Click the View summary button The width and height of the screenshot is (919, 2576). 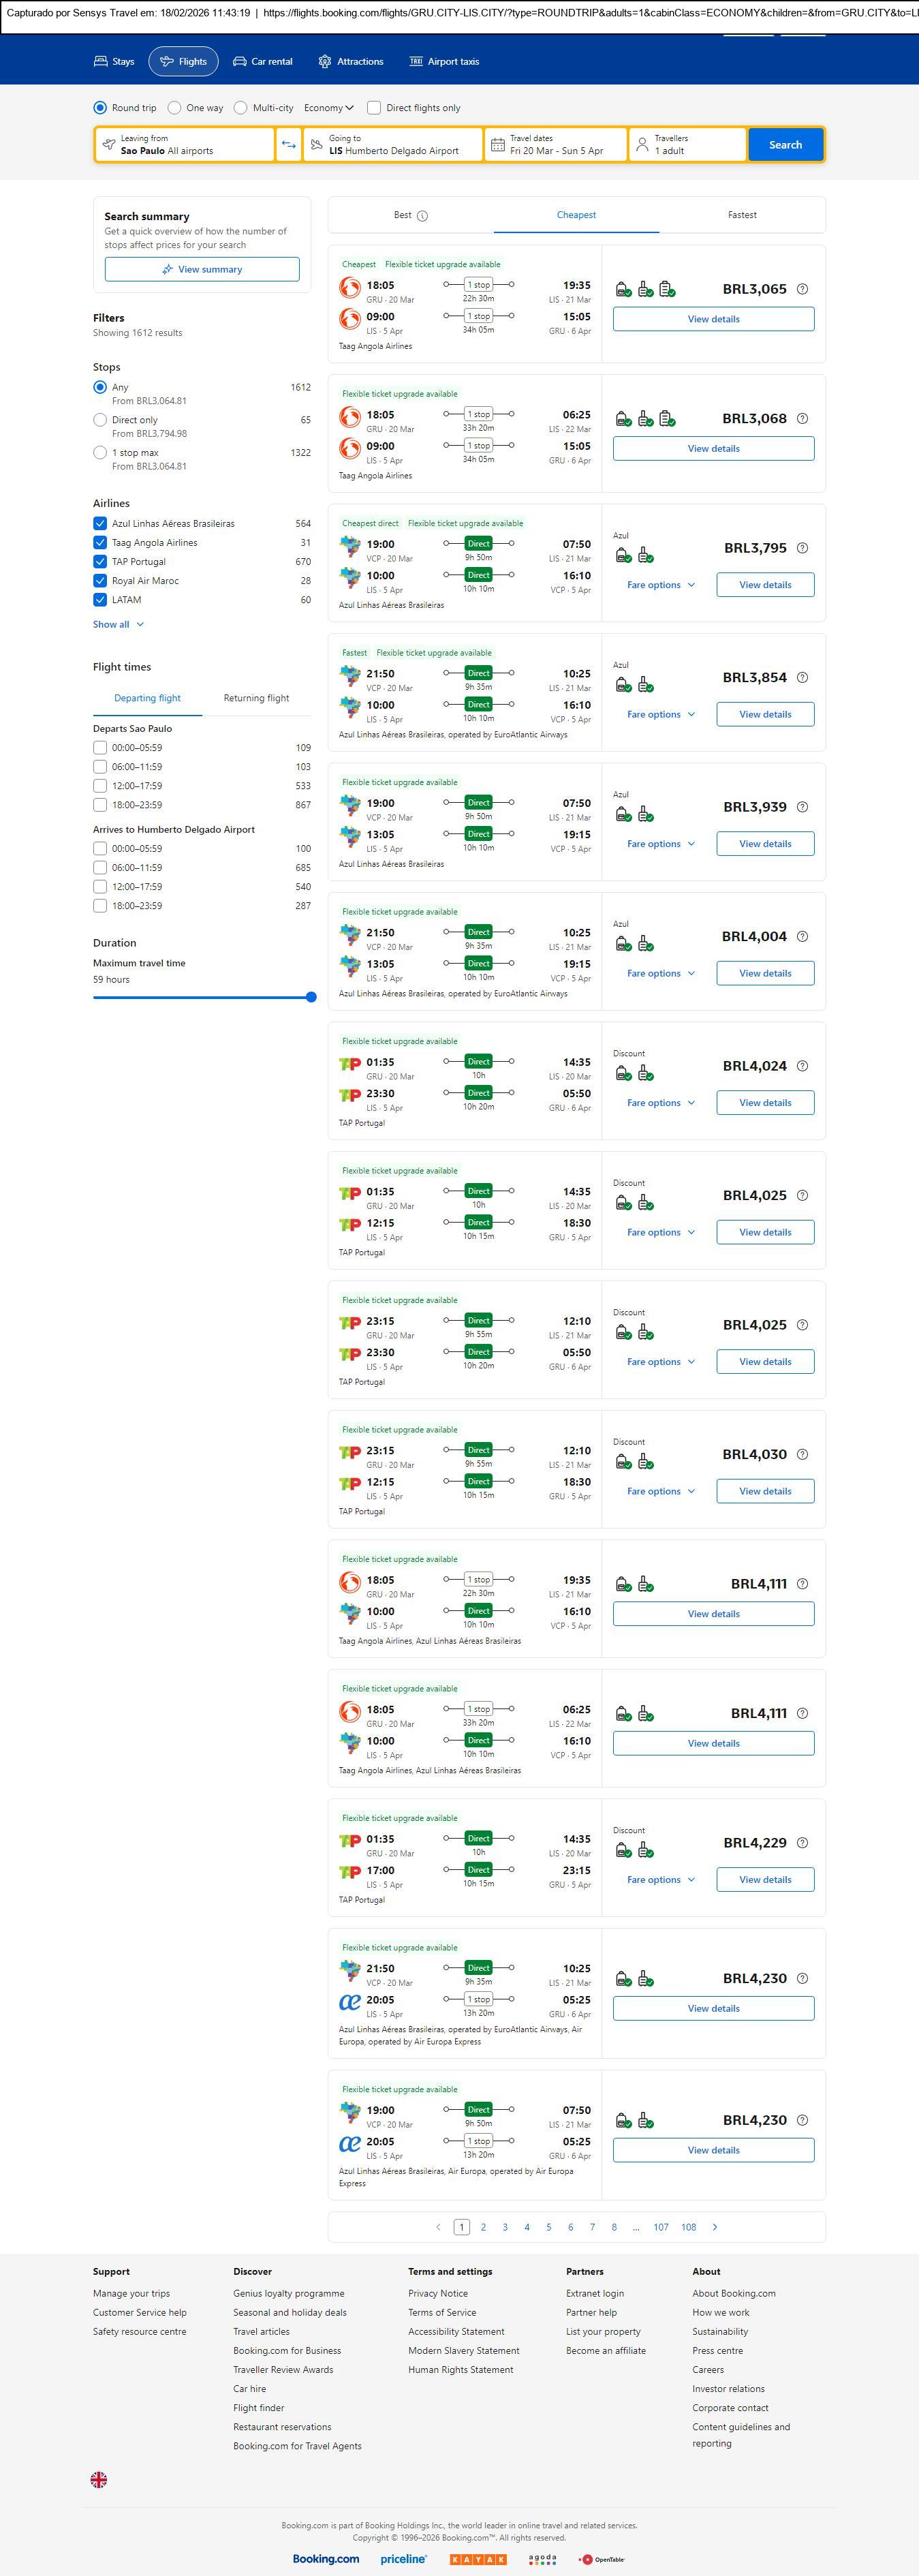pyautogui.click(x=202, y=270)
